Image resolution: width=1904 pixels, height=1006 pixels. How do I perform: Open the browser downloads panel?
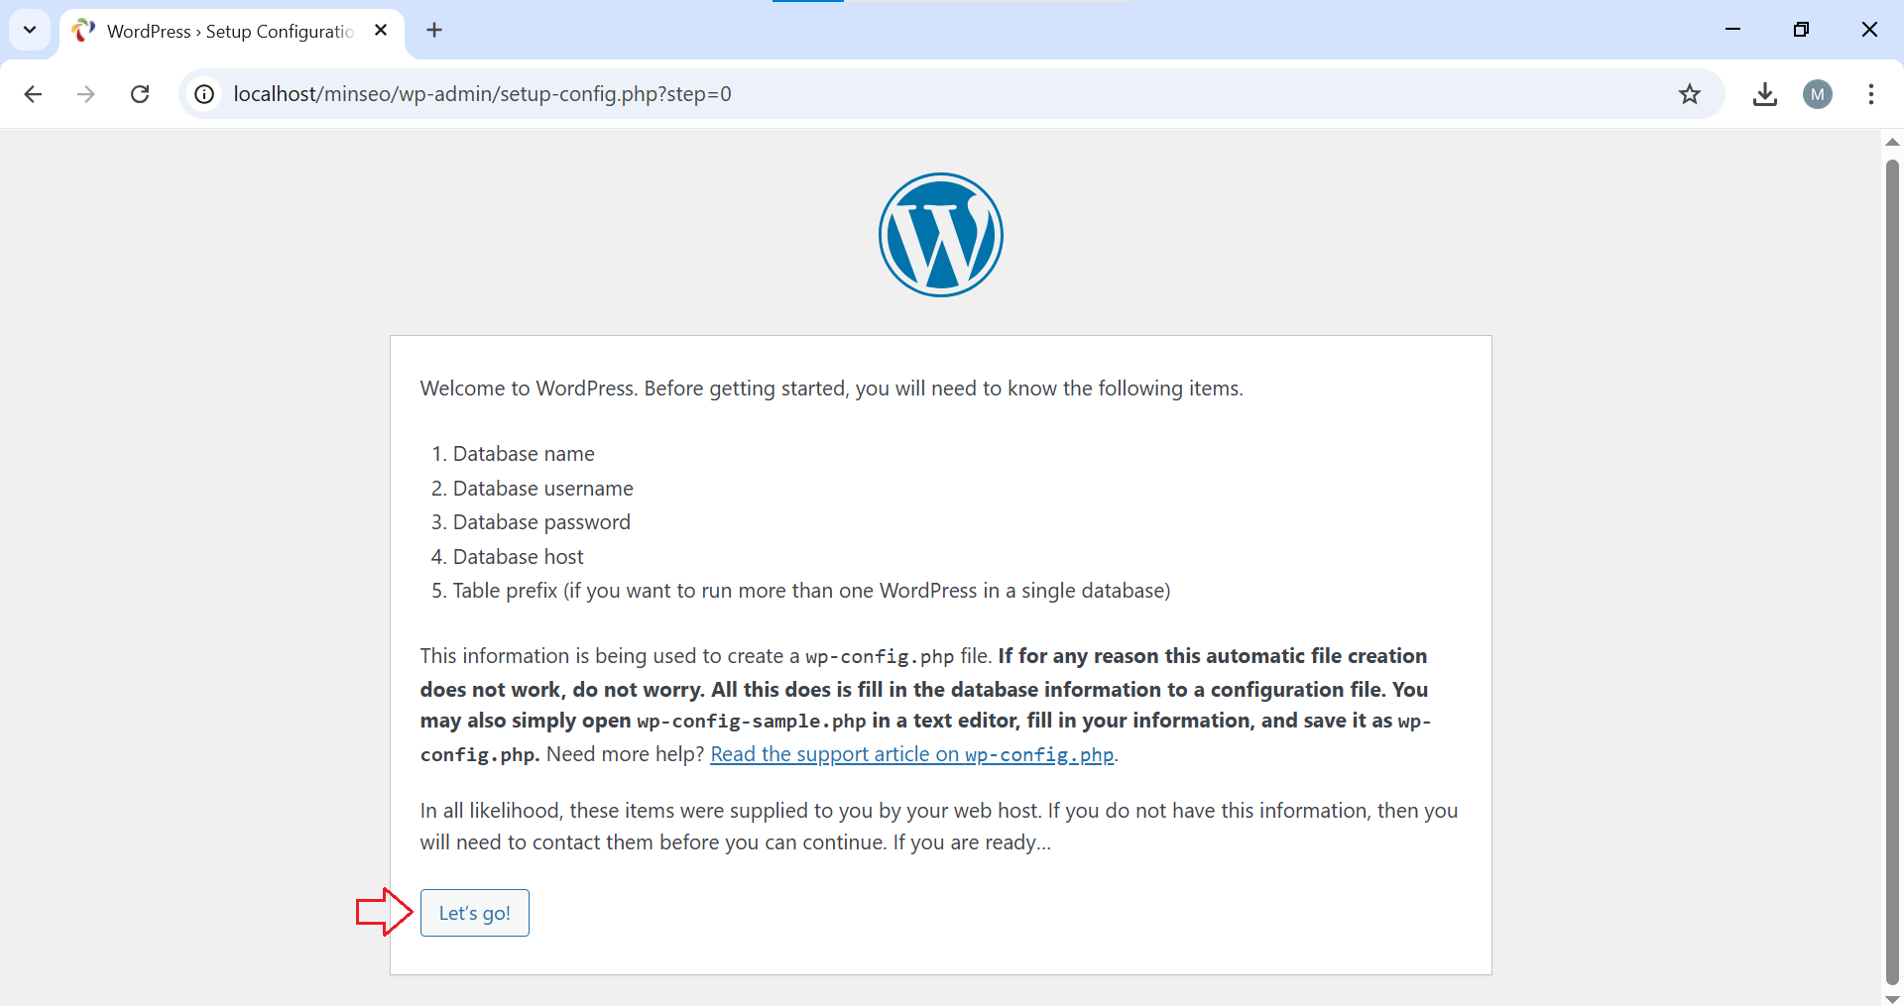(1764, 94)
